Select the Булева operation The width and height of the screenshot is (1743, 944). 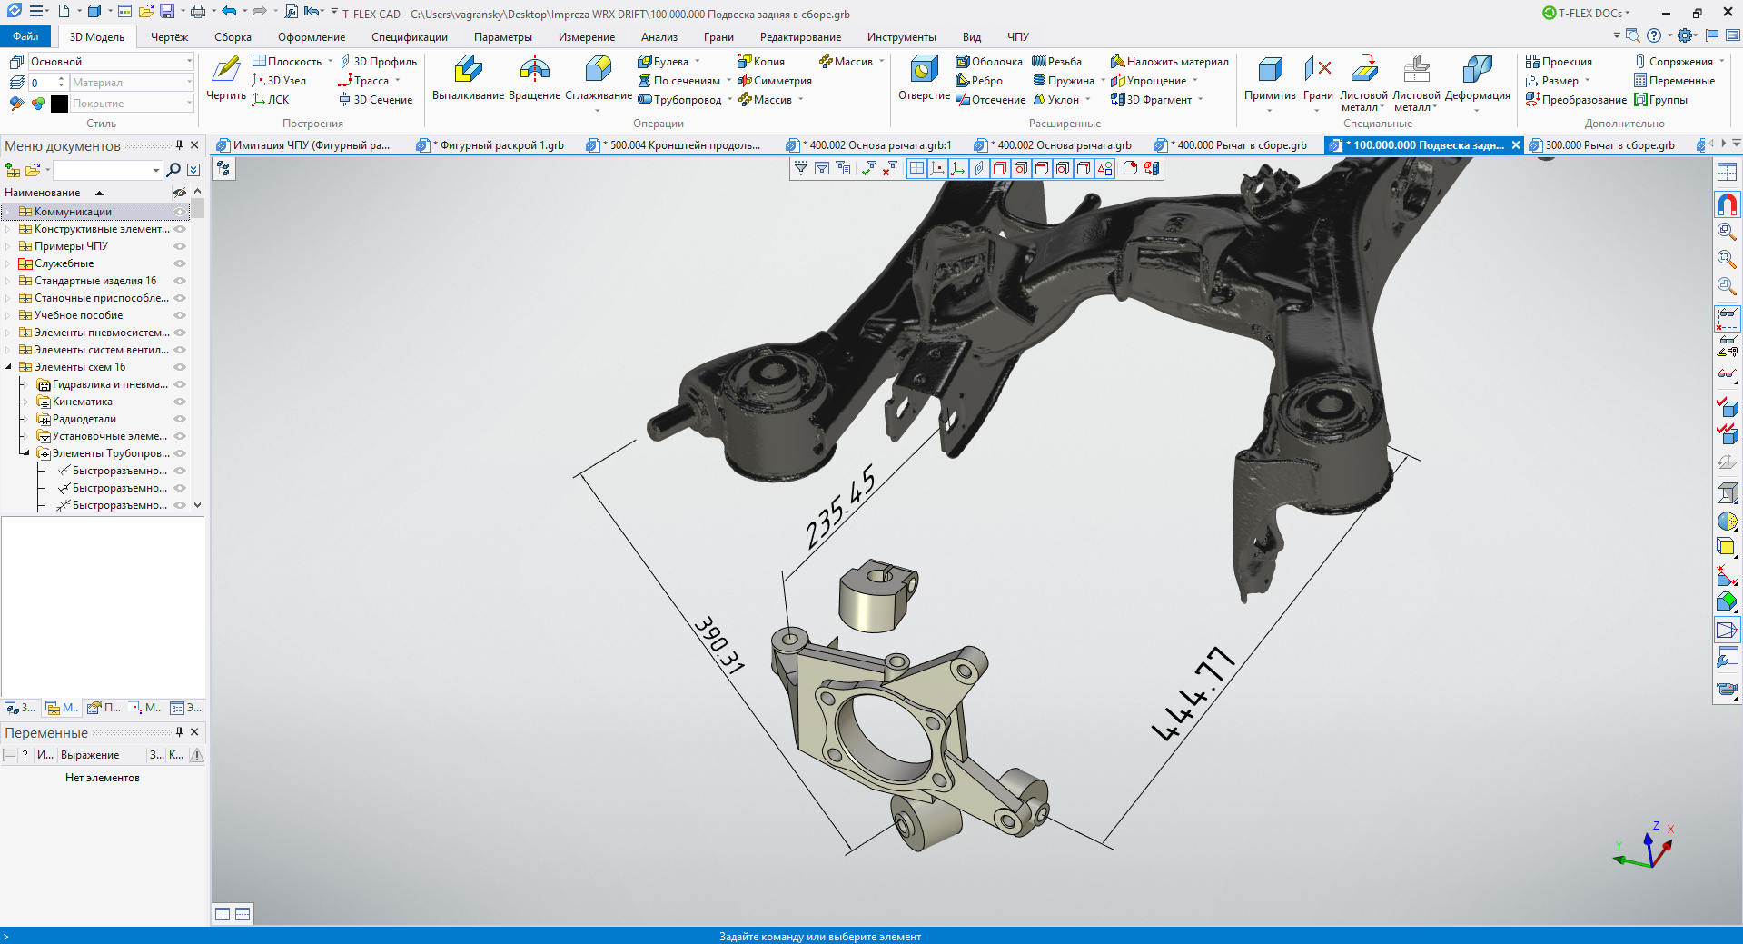(x=663, y=61)
